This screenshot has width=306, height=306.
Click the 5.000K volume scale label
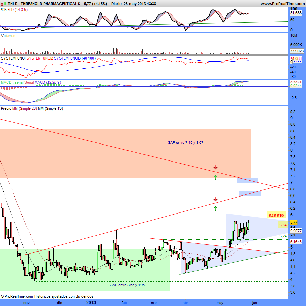click(296, 45)
